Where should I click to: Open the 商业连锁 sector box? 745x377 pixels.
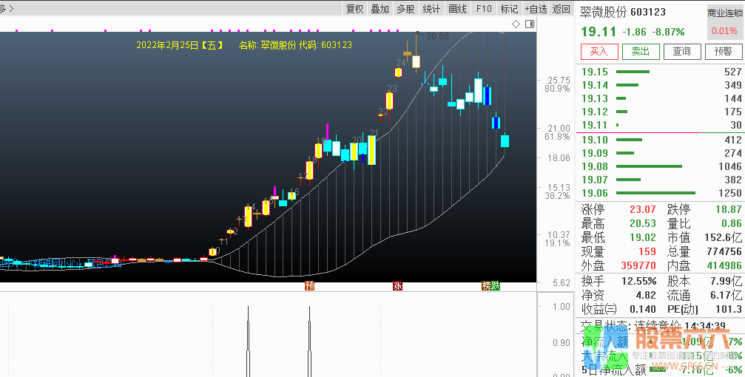[x=724, y=22]
